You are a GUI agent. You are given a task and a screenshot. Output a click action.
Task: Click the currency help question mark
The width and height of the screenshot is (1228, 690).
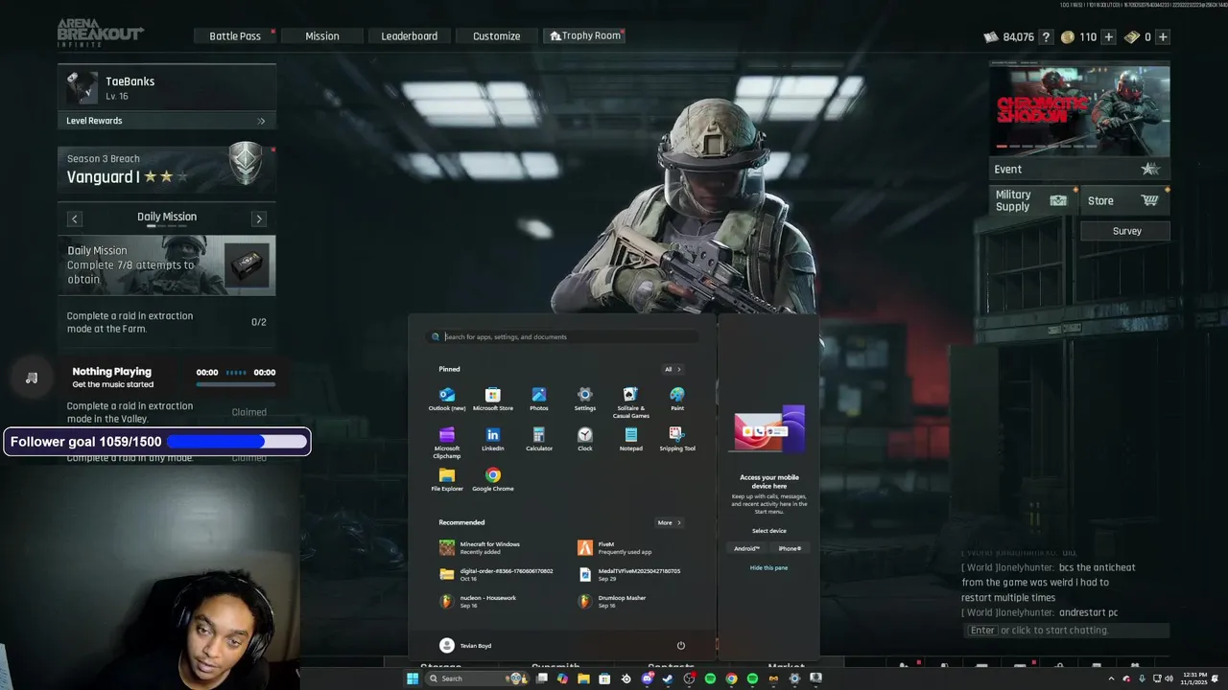(x=1046, y=37)
